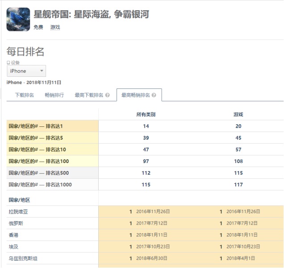Click the 所有类别 column header

point(146,114)
